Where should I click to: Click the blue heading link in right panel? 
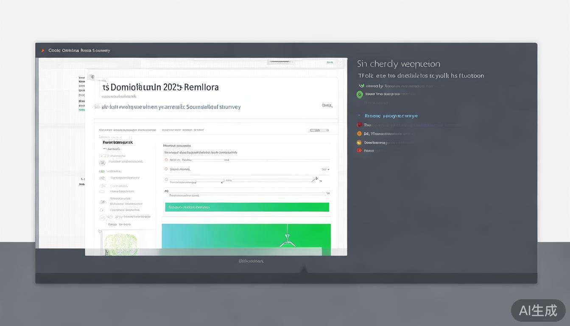click(391, 116)
